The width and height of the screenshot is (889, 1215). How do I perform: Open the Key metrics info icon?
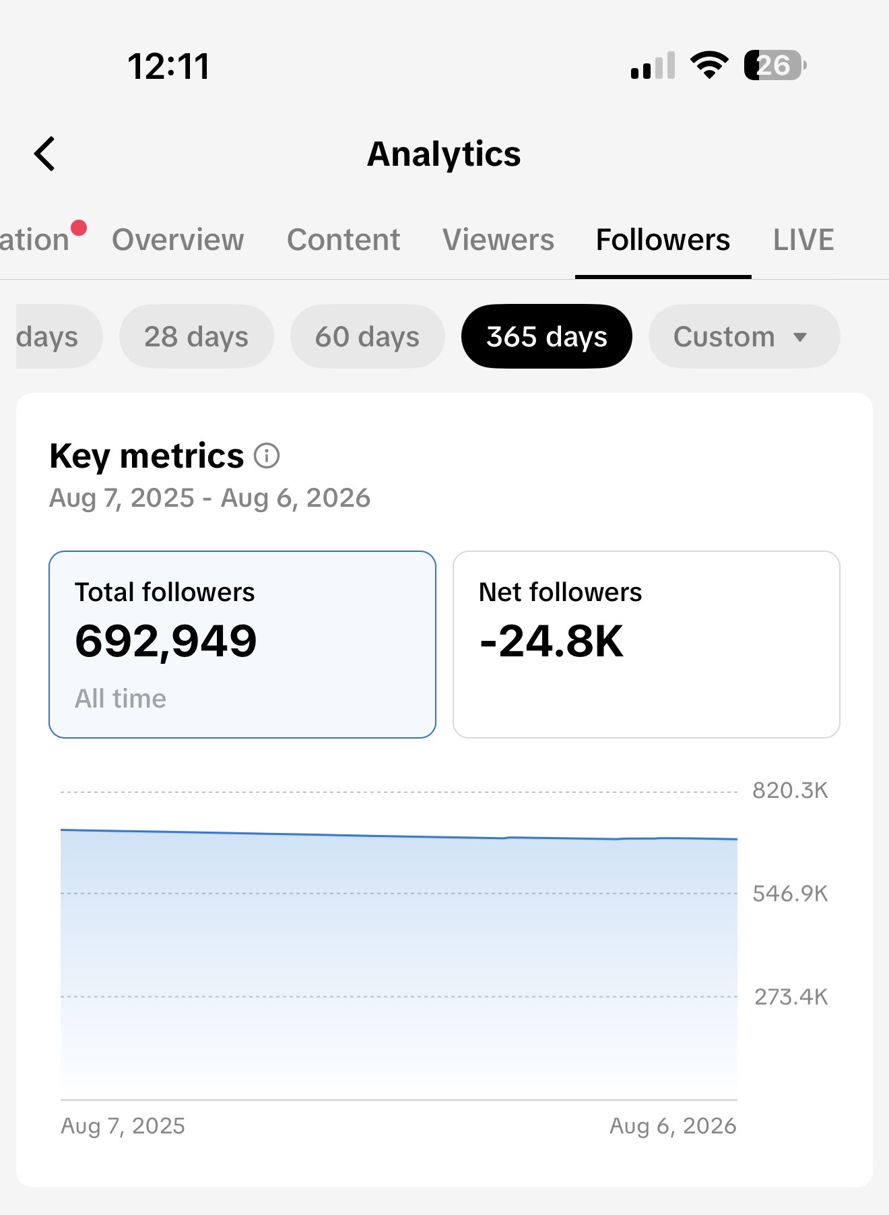(267, 456)
